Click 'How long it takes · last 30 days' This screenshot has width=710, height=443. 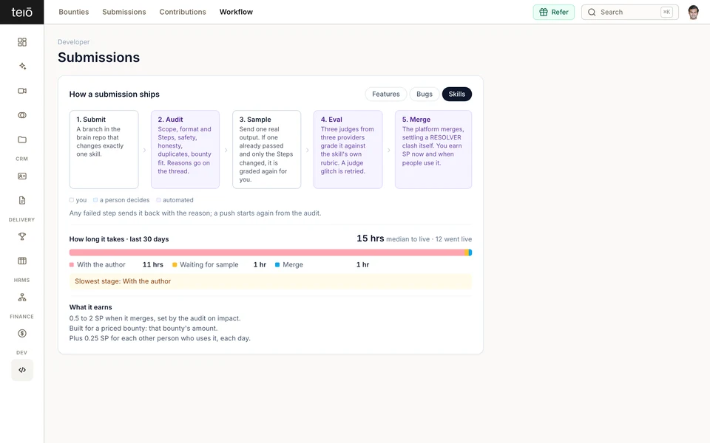pos(119,239)
